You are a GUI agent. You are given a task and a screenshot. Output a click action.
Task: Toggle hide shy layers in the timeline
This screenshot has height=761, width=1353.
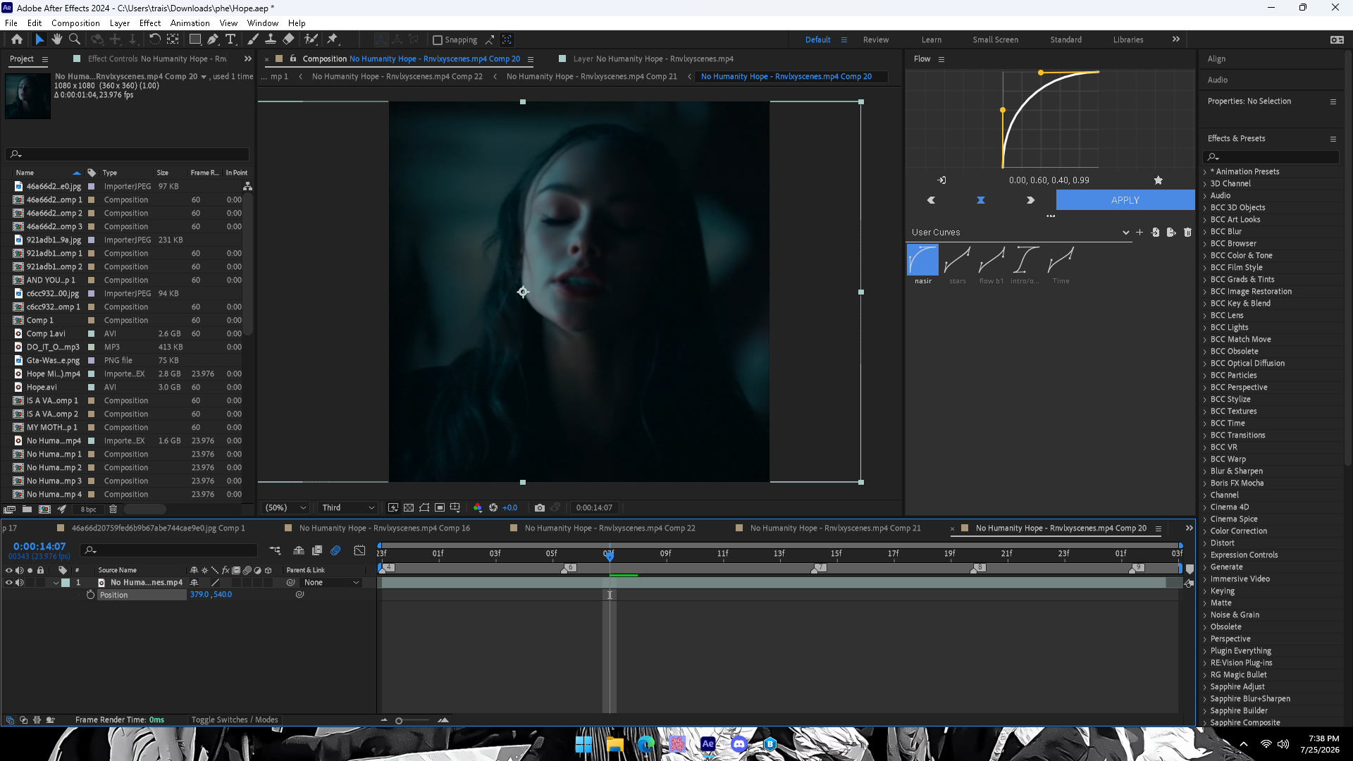(299, 550)
